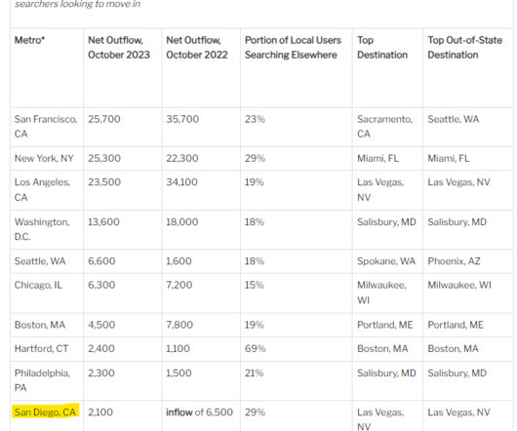Click Boston, MA metro row label
Screen dimensions: 517x431
click(x=40, y=325)
